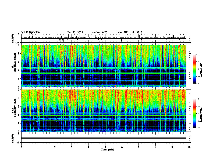Image resolution: width=213 pixels, height=165 pixels.
Task: Click time-axis tick label "3" at bottom
Action: point(72,147)
